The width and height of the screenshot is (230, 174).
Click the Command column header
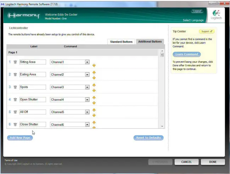pyautogui.click(x=70, y=46)
